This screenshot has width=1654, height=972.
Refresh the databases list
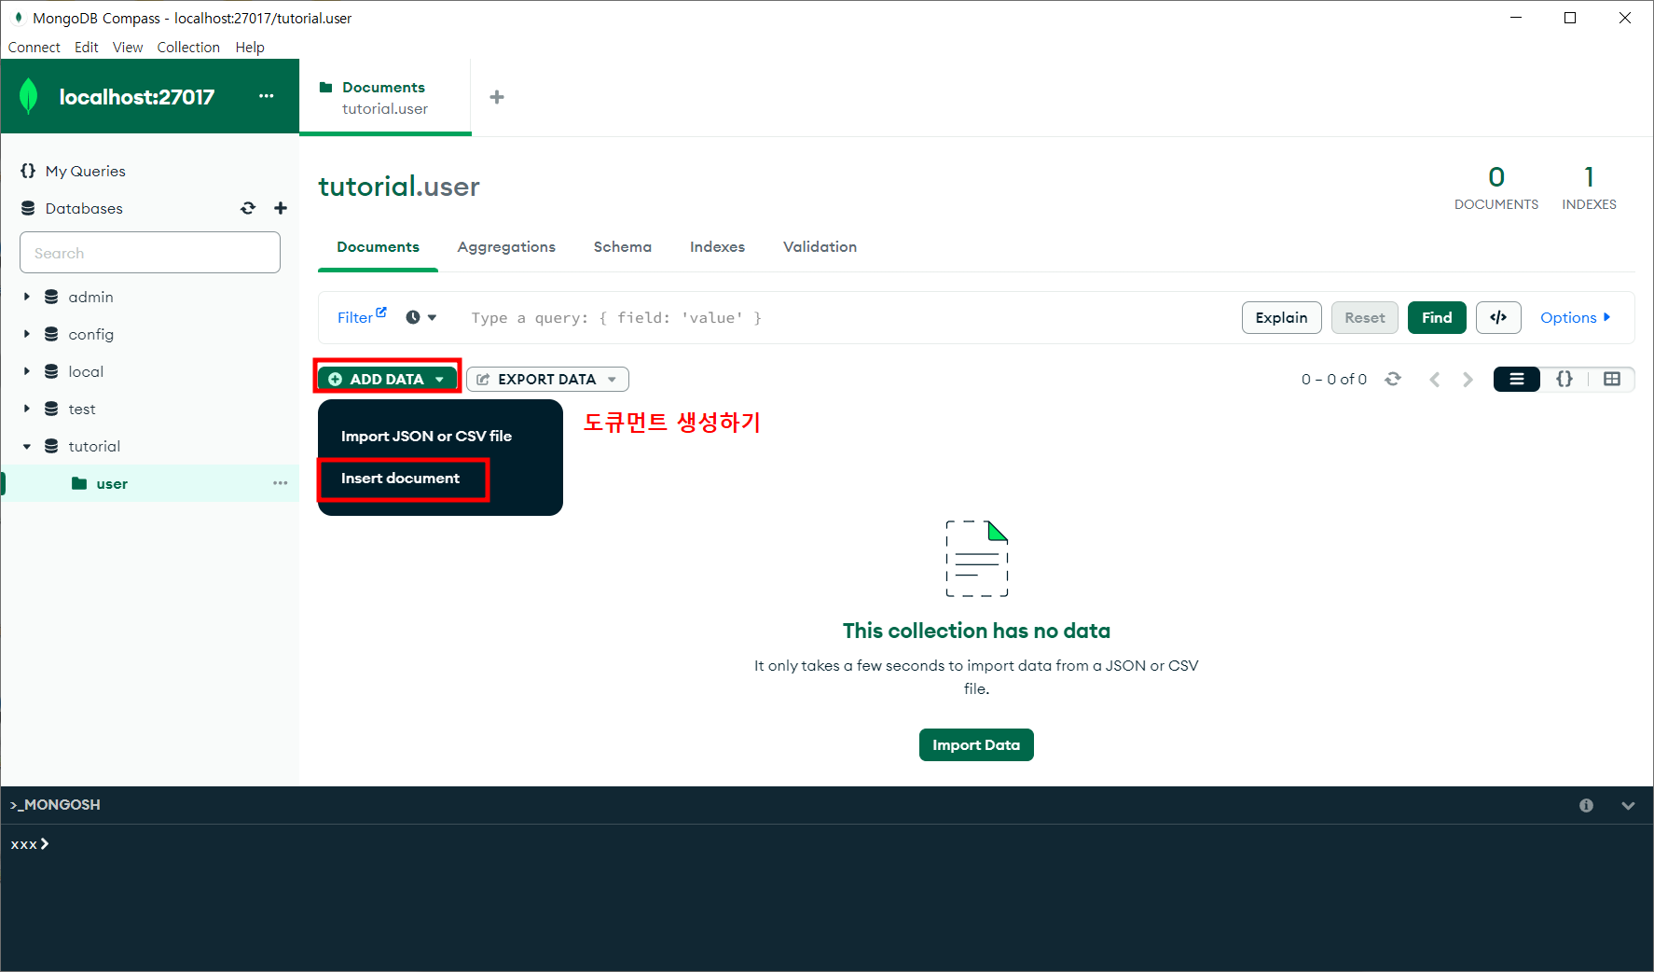pos(248,208)
